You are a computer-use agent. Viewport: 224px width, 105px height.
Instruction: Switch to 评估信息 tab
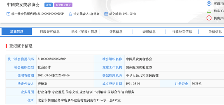[116, 32]
